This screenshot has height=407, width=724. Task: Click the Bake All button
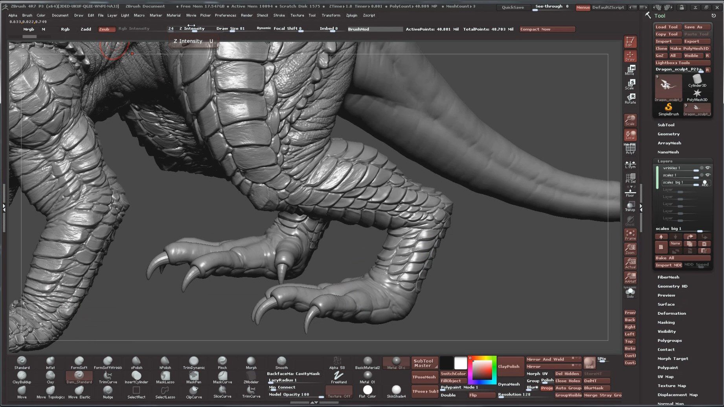682,258
